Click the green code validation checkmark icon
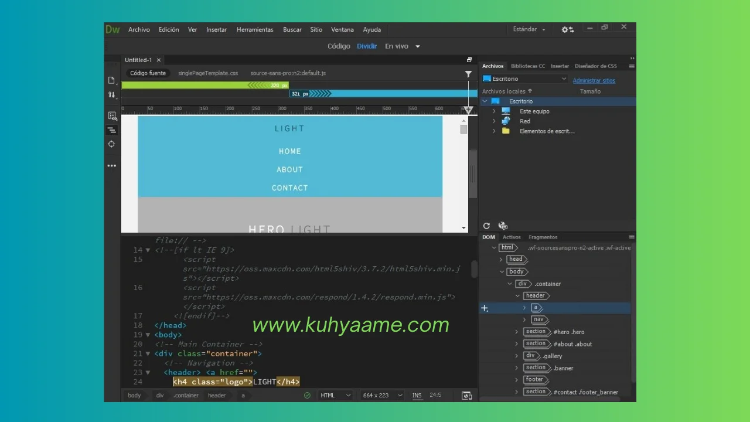Image resolution: width=750 pixels, height=422 pixels. [x=307, y=396]
